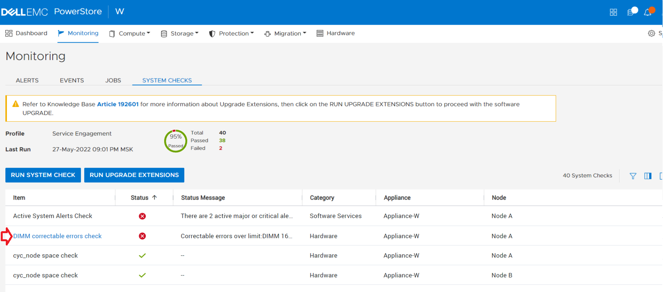Viewport: 668px width, 292px height.
Task: Click RUN SYSTEM CHECK button
Action: [x=43, y=175]
